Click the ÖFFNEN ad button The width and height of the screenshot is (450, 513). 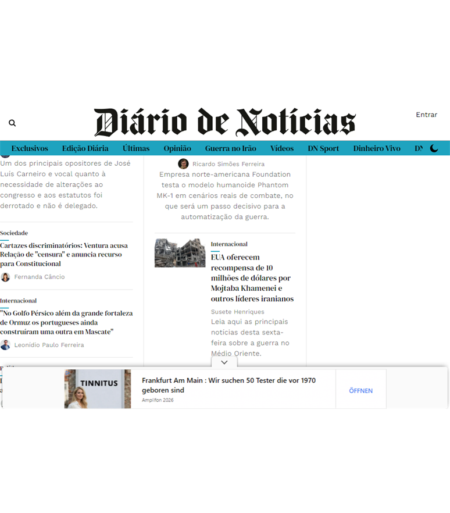click(360, 391)
